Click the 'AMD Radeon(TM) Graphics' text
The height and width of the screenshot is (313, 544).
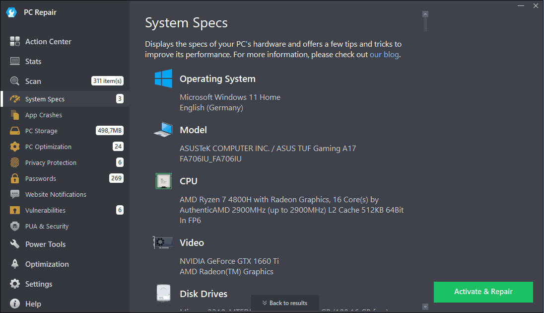(x=226, y=272)
